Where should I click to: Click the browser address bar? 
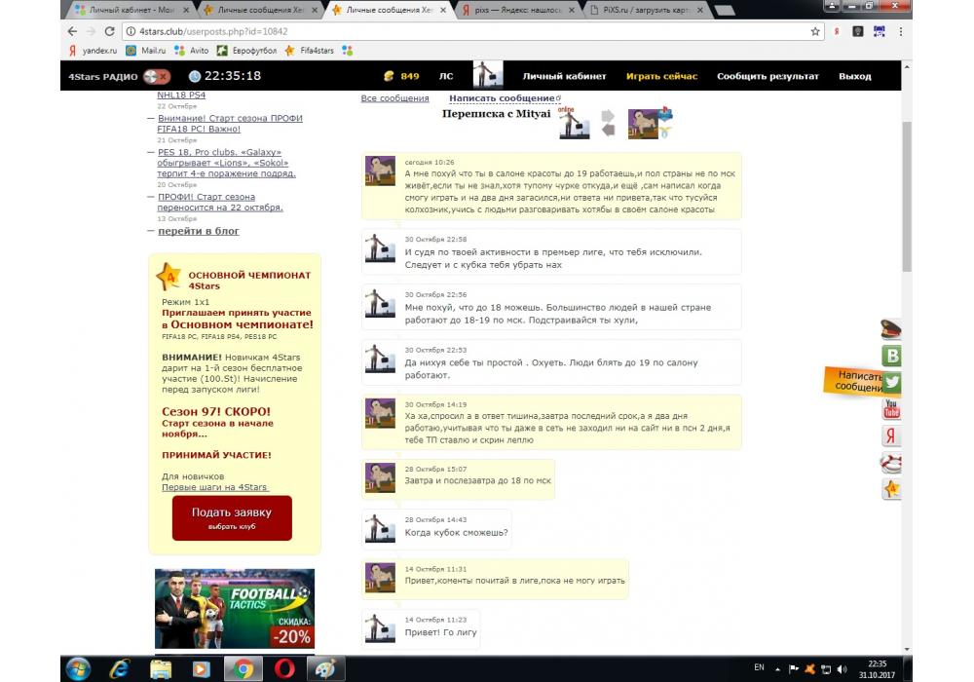[468, 31]
